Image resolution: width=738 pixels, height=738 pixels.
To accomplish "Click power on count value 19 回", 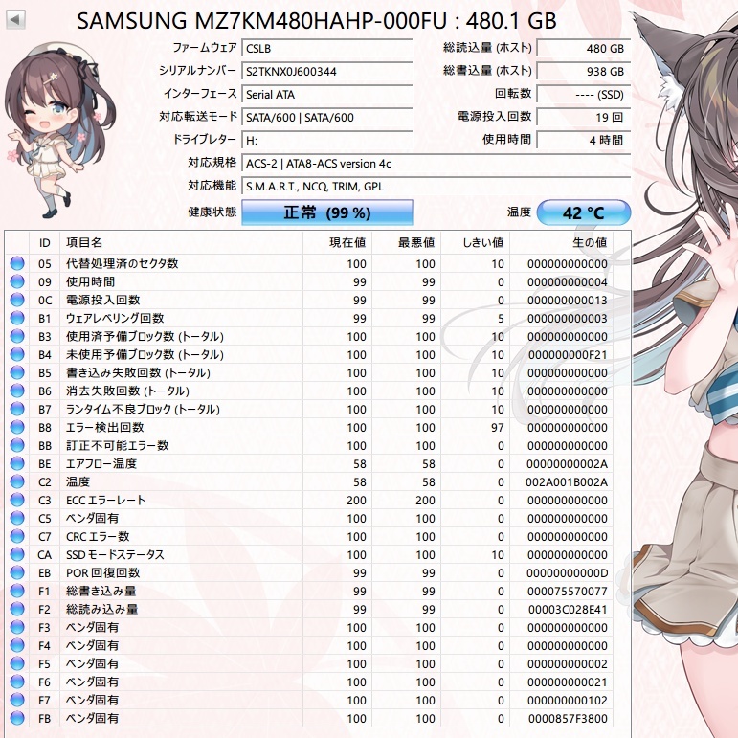I will click(x=584, y=118).
